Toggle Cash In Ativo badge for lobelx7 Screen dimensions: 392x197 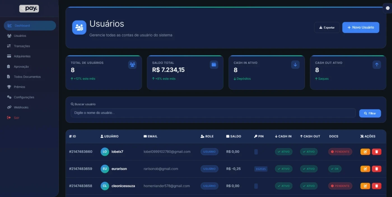click(x=283, y=152)
